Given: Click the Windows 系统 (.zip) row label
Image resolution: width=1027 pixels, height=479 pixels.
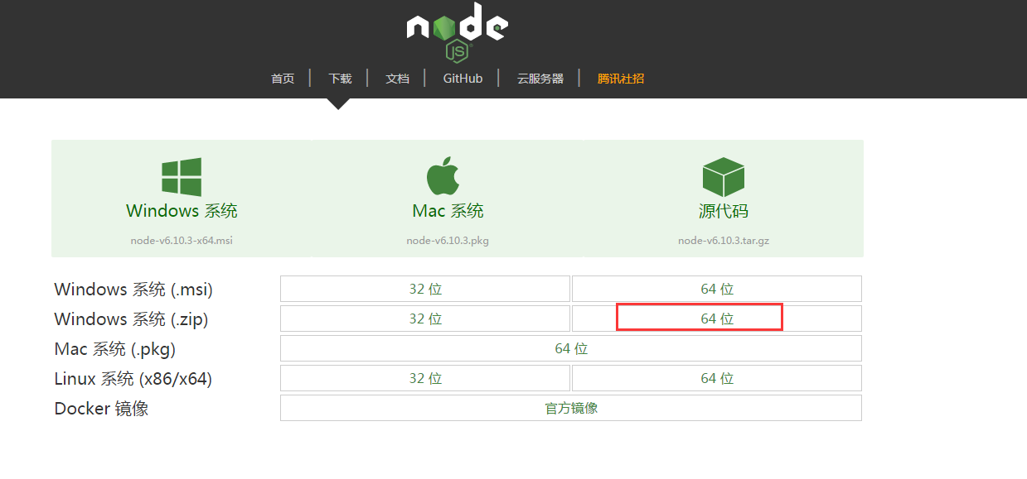Looking at the screenshot, I should (x=131, y=319).
